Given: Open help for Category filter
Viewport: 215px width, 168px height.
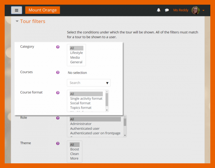Looking at the screenshot, I should tap(58, 47).
